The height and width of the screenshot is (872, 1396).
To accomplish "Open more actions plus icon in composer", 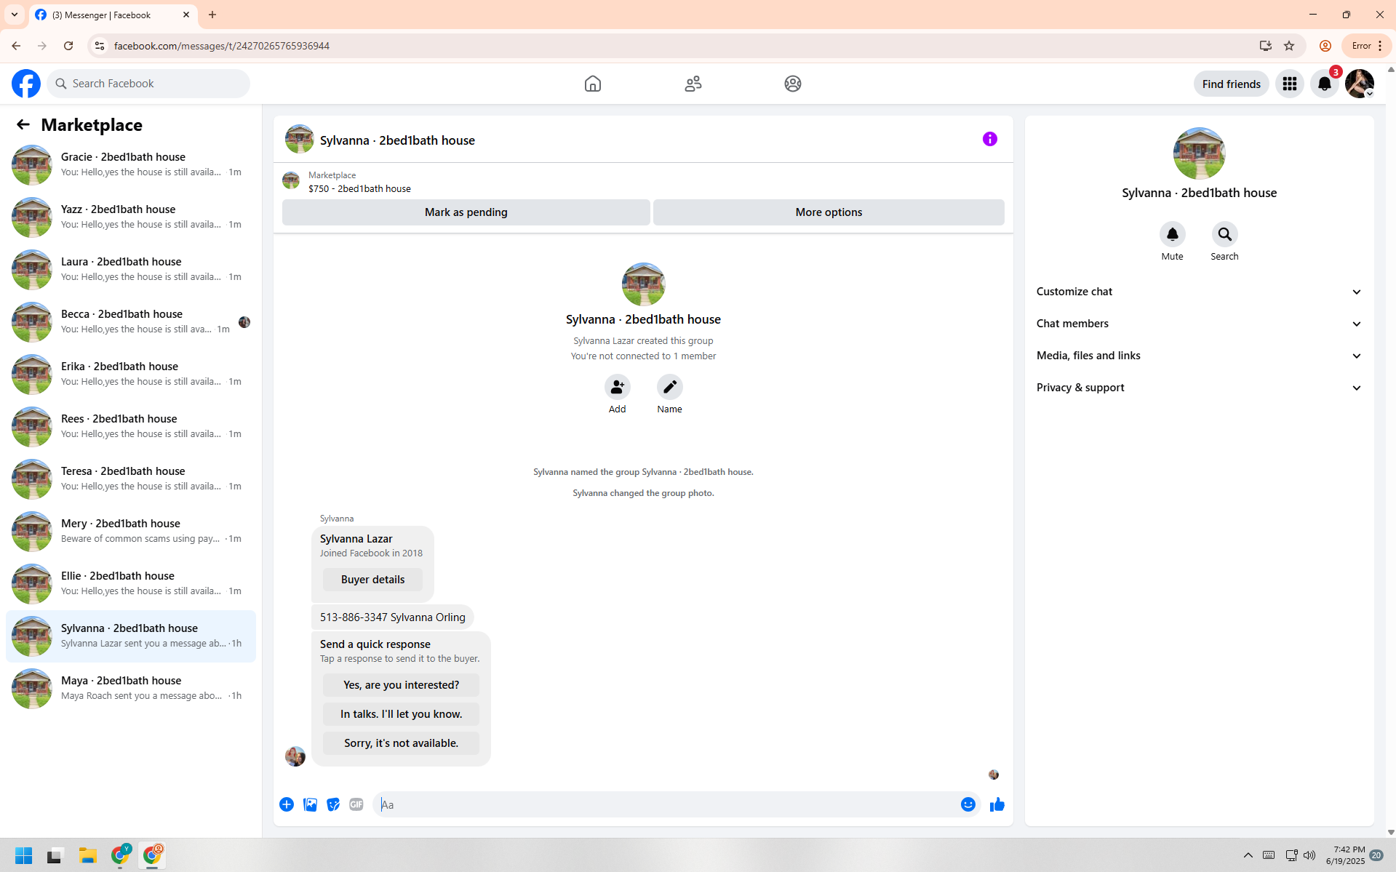I will (287, 804).
